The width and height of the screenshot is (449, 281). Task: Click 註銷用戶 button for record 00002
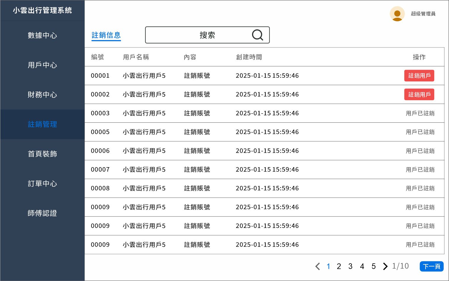[x=419, y=95]
